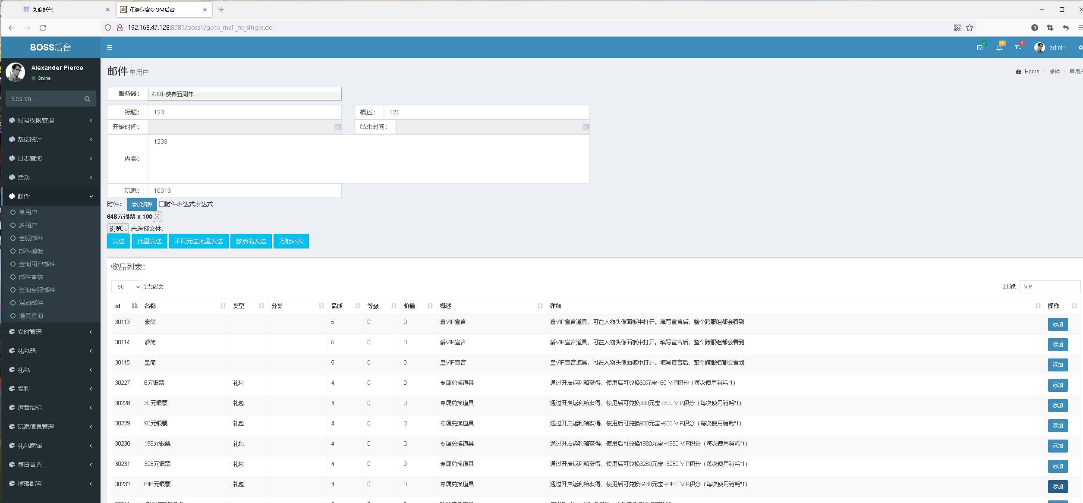
Task: Click the end time calendar icon
Action: [x=585, y=127]
